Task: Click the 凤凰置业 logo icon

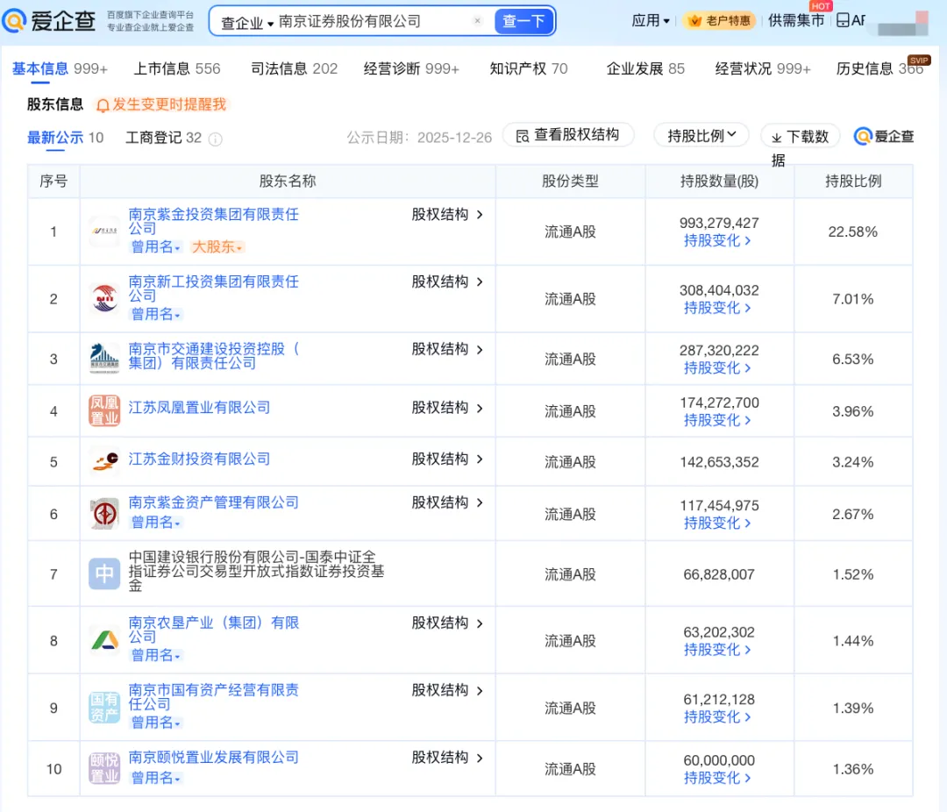Action: tap(104, 411)
